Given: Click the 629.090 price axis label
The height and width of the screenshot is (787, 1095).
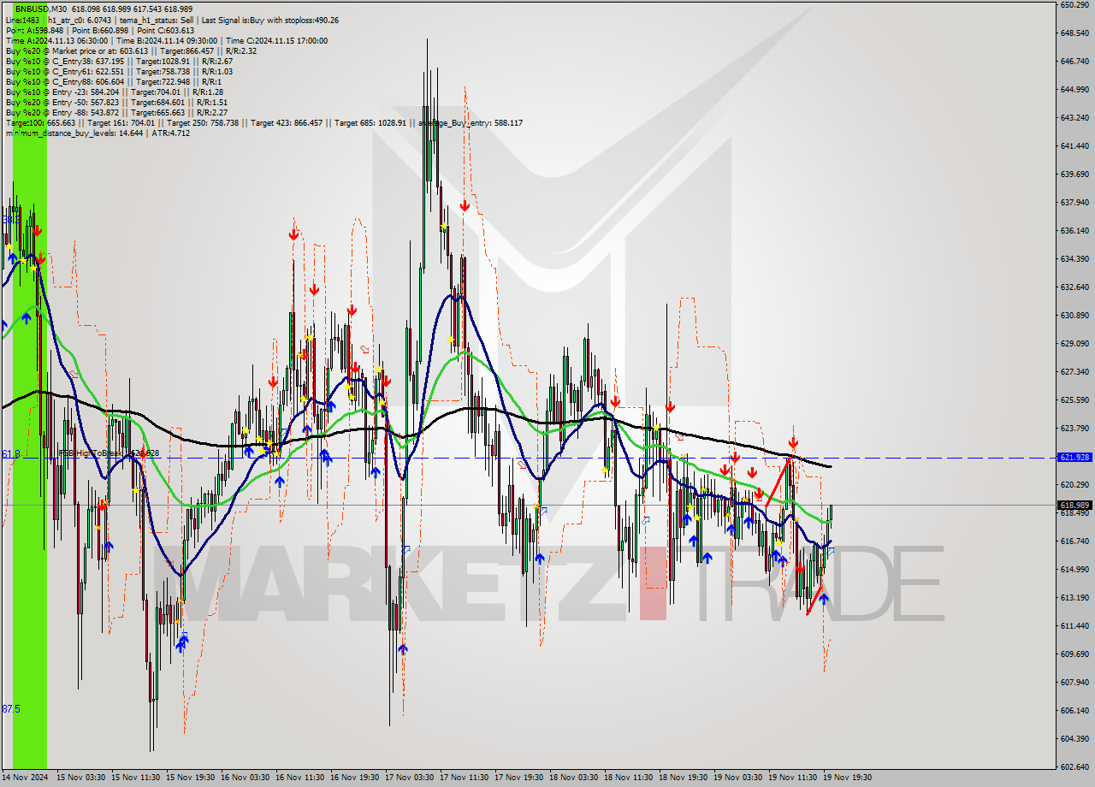Looking at the screenshot, I should click(1074, 344).
